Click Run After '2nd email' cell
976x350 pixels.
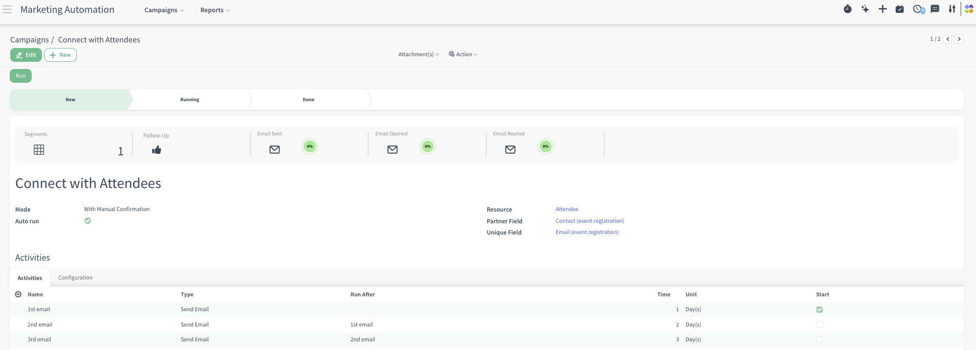(362, 339)
